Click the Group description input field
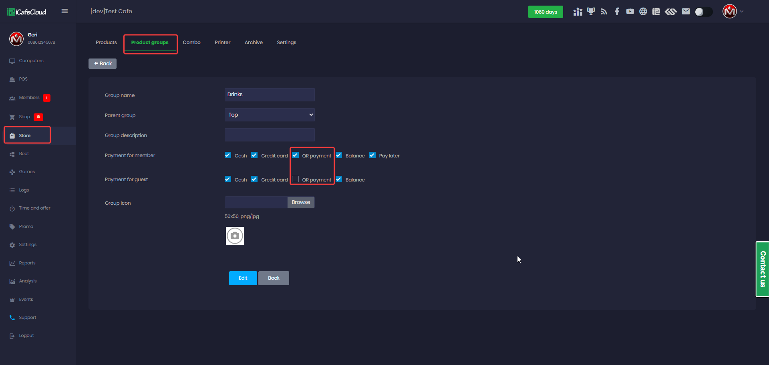This screenshot has height=365, width=769. pyautogui.click(x=270, y=135)
